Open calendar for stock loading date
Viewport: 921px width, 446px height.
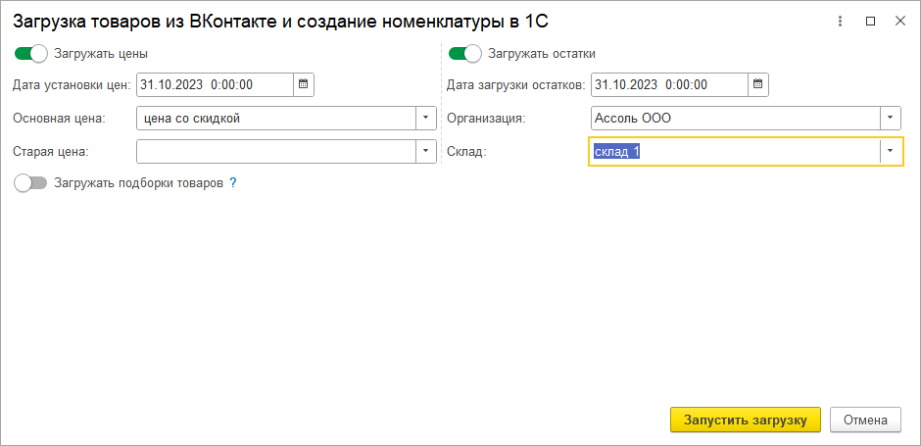point(758,85)
